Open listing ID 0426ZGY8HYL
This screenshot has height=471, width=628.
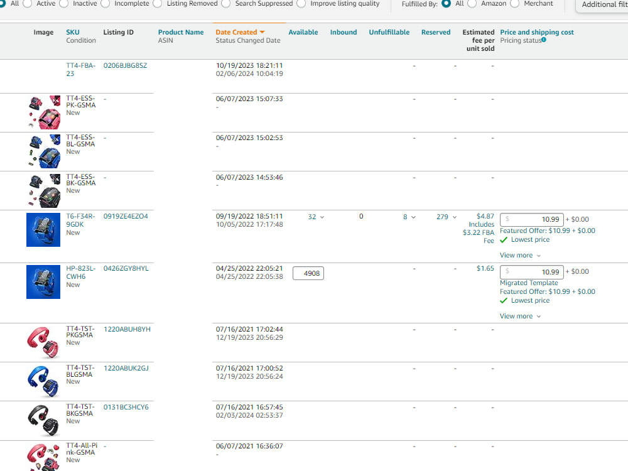[126, 268]
